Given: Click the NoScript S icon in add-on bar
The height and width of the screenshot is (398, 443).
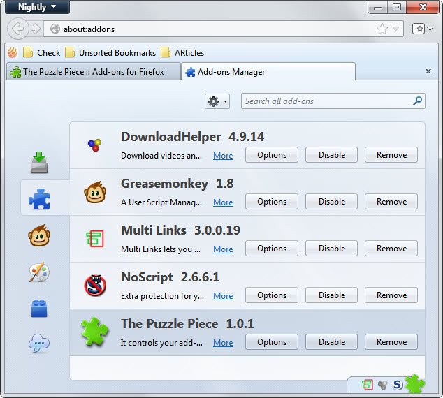Looking at the screenshot, I should point(398,385).
